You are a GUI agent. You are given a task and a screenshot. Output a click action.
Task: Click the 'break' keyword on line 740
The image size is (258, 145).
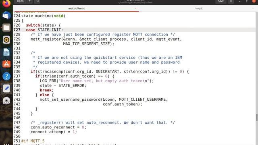pos(46,90)
